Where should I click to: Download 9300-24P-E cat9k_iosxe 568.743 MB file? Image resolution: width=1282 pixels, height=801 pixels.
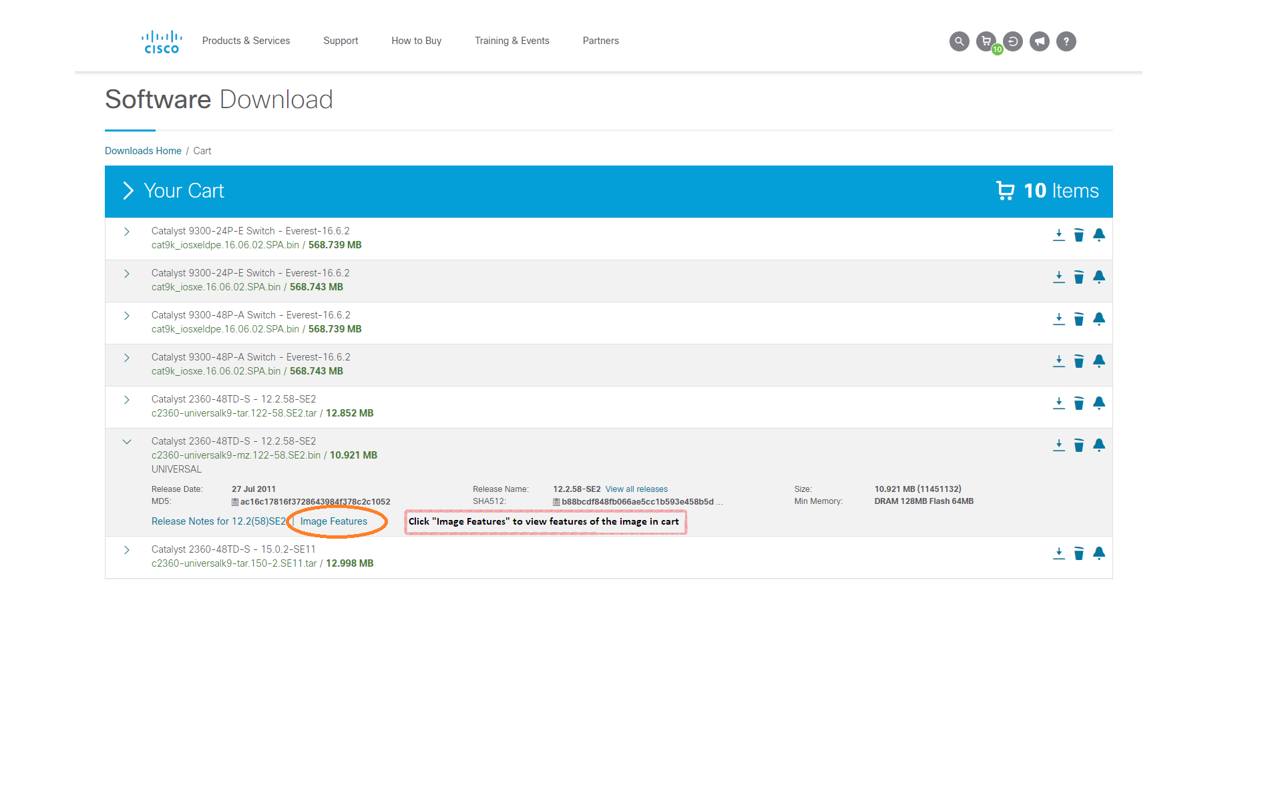pyautogui.click(x=1059, y=277)
